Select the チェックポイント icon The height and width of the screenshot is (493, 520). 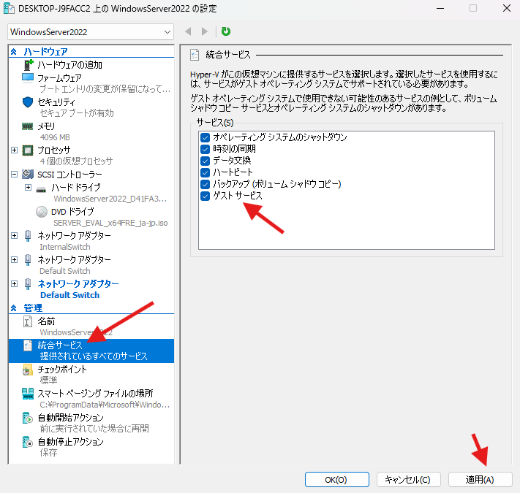tap(28, 370)
